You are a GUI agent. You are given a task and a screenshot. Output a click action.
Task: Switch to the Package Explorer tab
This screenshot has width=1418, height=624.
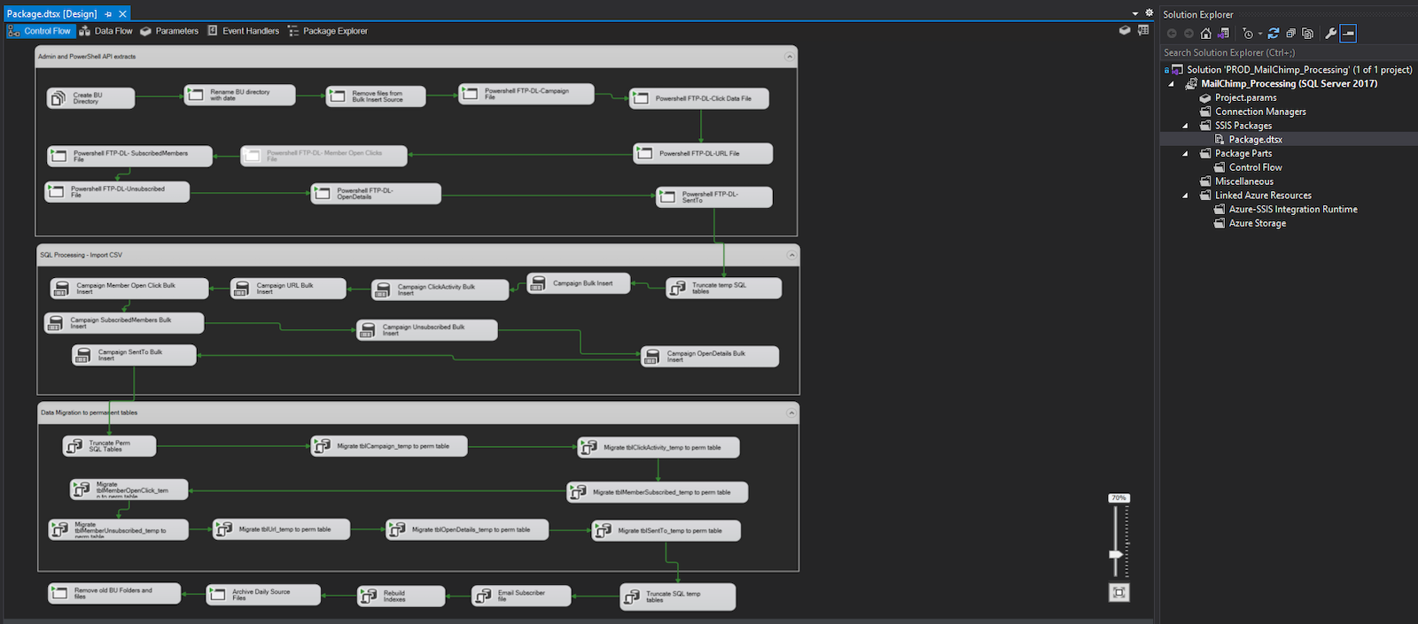pos(327,31)
